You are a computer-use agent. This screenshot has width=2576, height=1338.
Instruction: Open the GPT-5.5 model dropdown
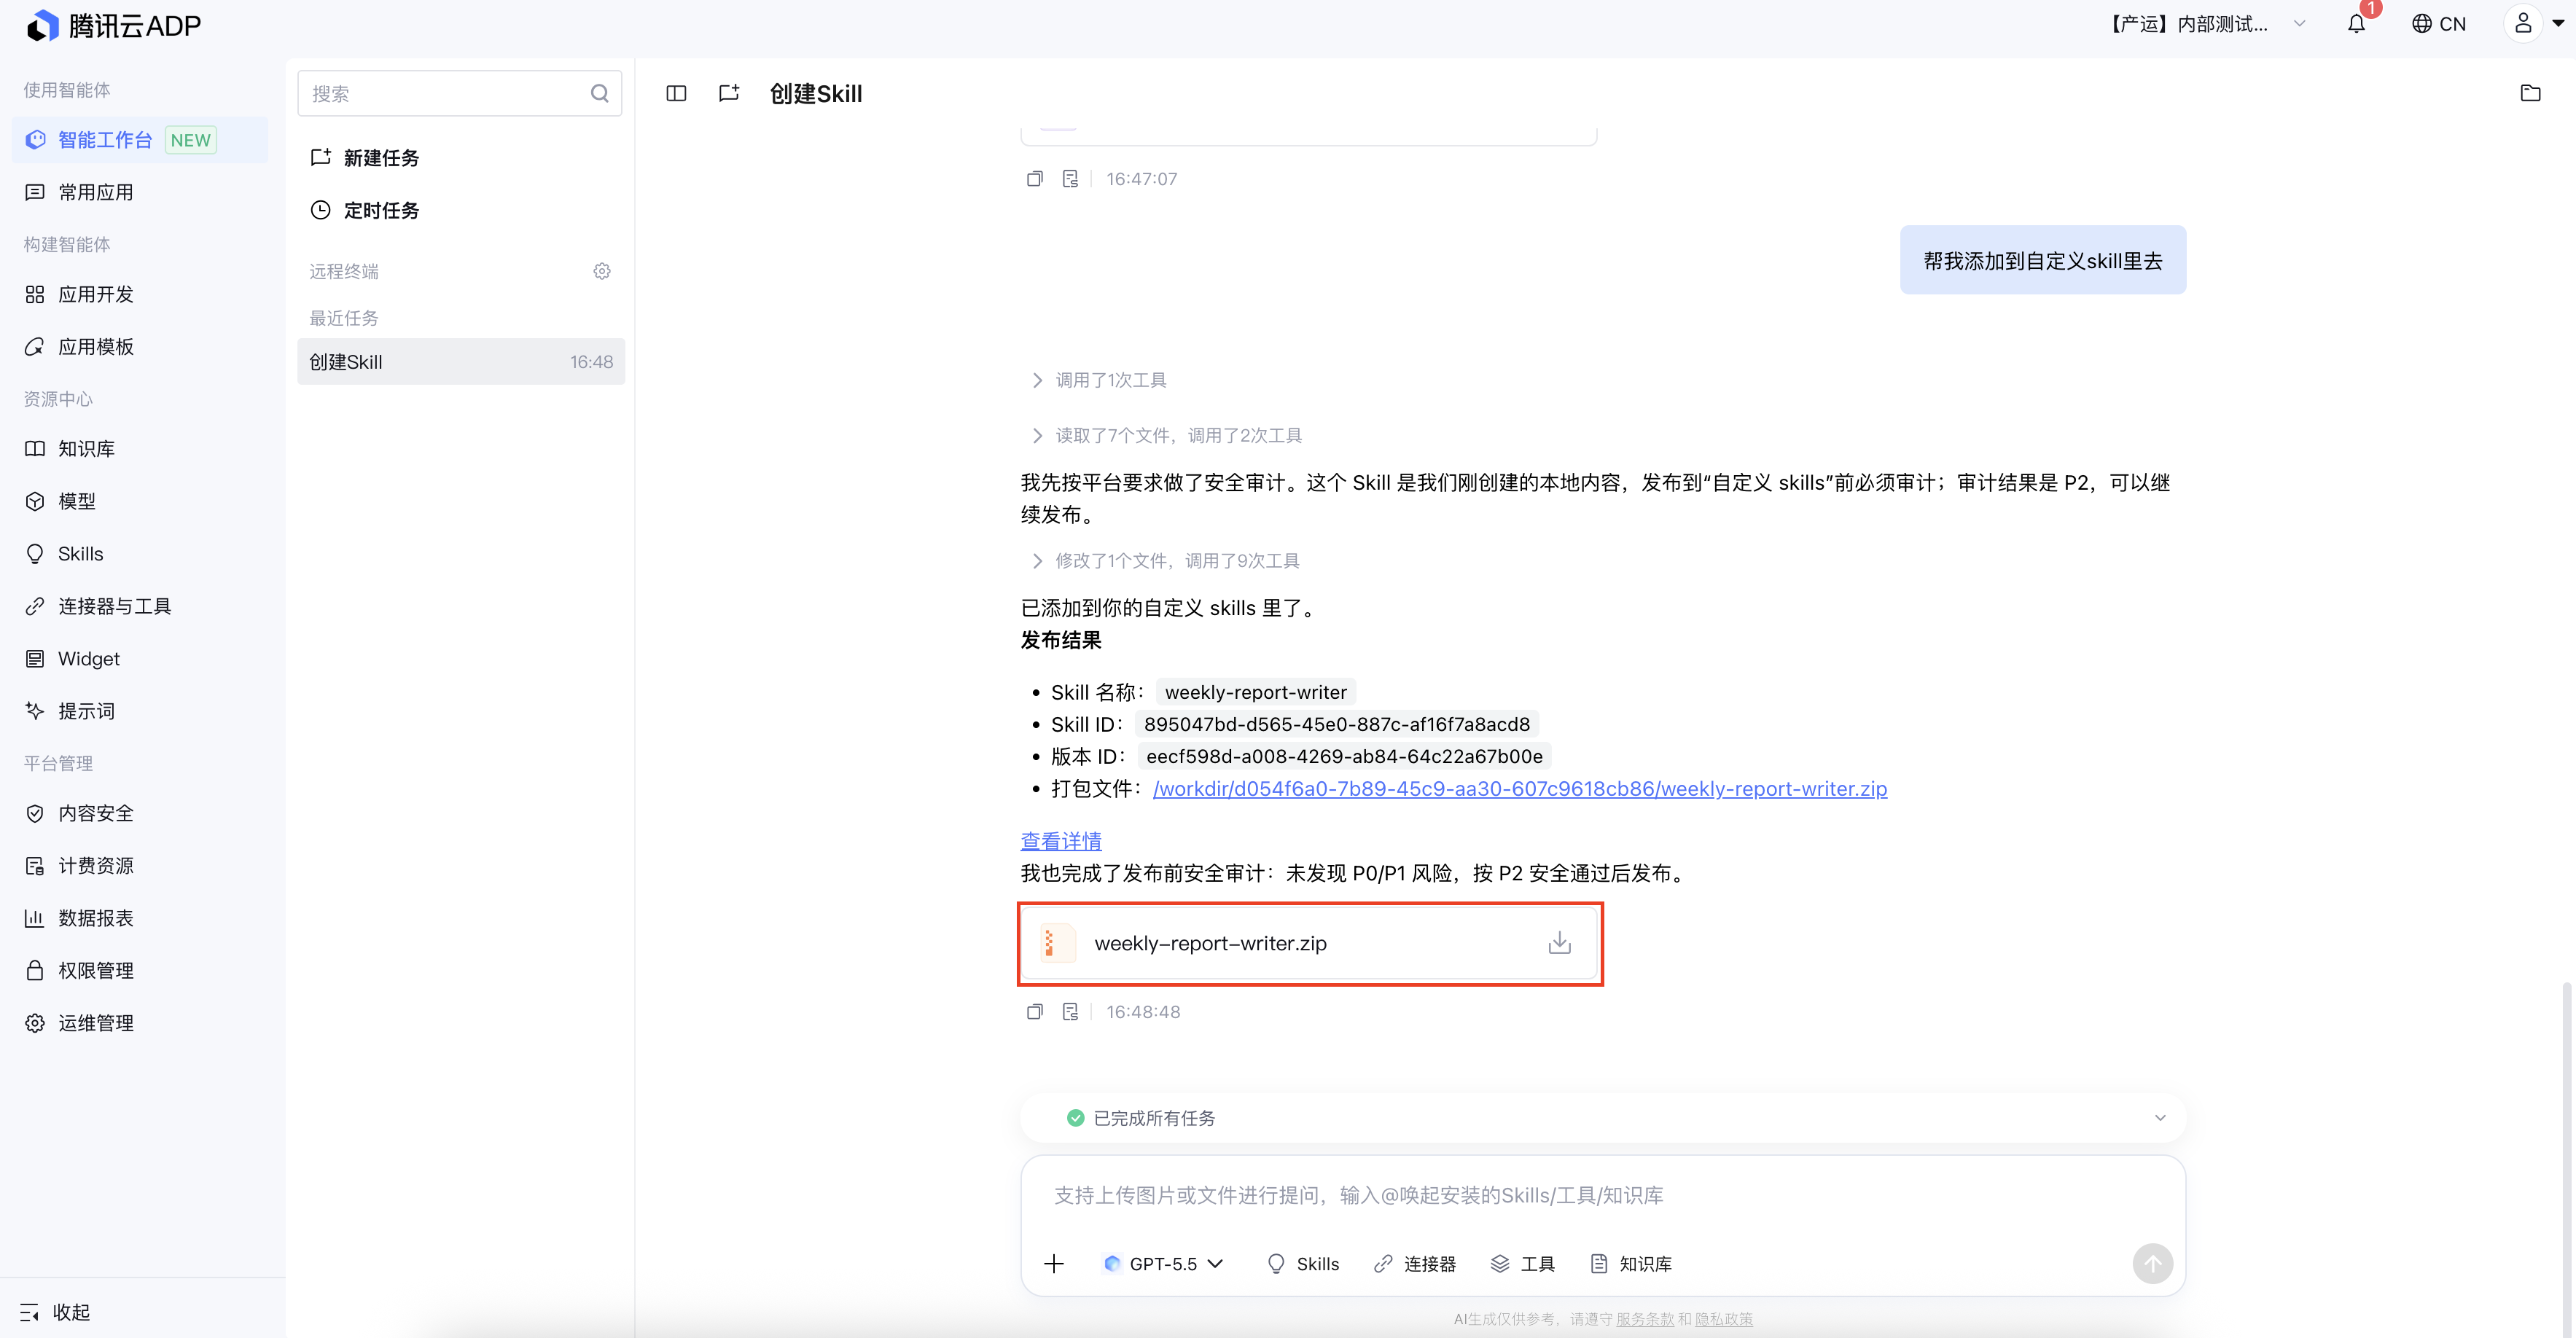coord(1165,1264)
